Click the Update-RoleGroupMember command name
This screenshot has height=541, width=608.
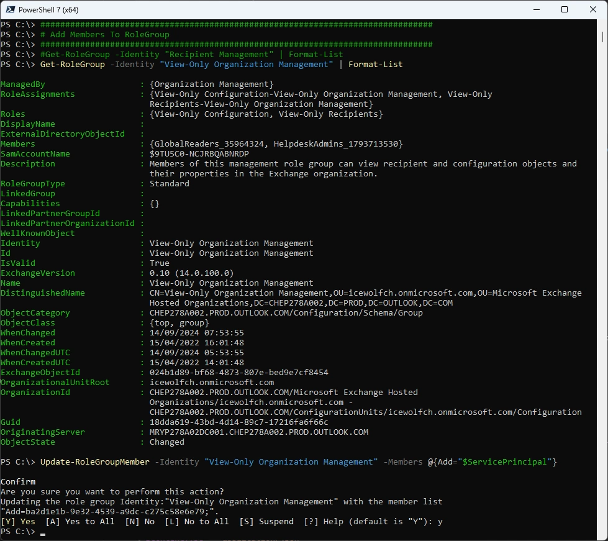point(94,462)
